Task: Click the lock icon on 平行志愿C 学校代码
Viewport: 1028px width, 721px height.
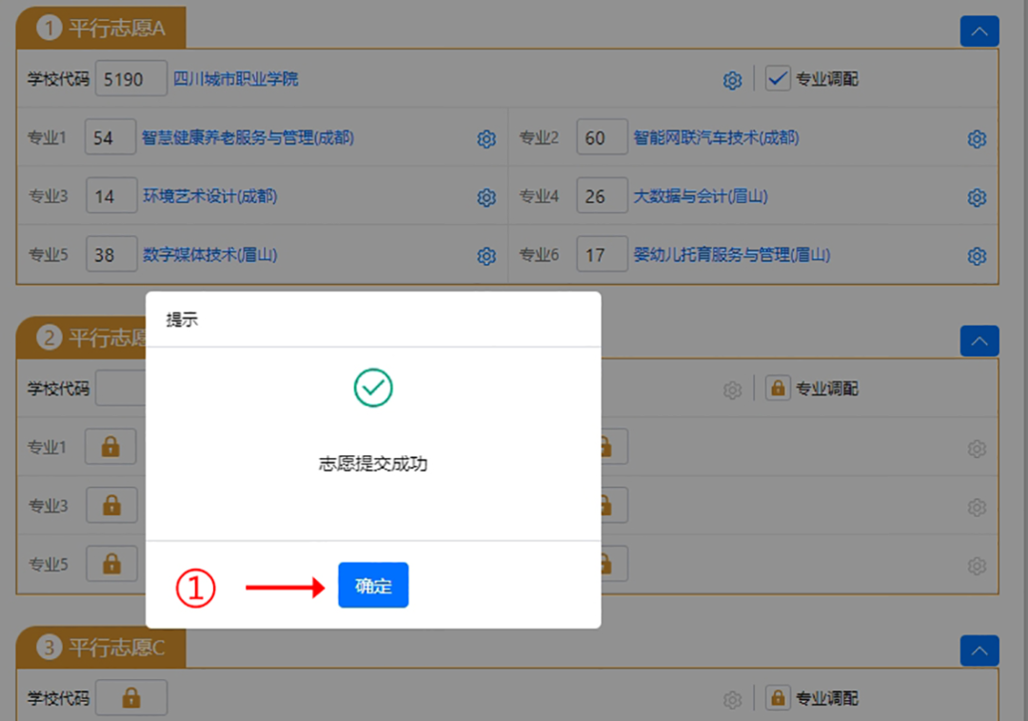Action: [130, 697]
